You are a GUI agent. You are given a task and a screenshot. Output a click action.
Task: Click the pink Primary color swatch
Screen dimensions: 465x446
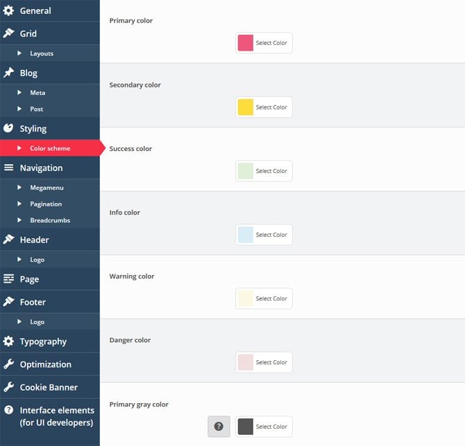(x=246, y=43)
